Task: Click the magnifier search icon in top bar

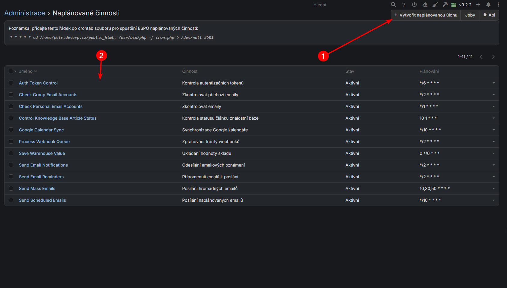Action: (x=393, y=5)
